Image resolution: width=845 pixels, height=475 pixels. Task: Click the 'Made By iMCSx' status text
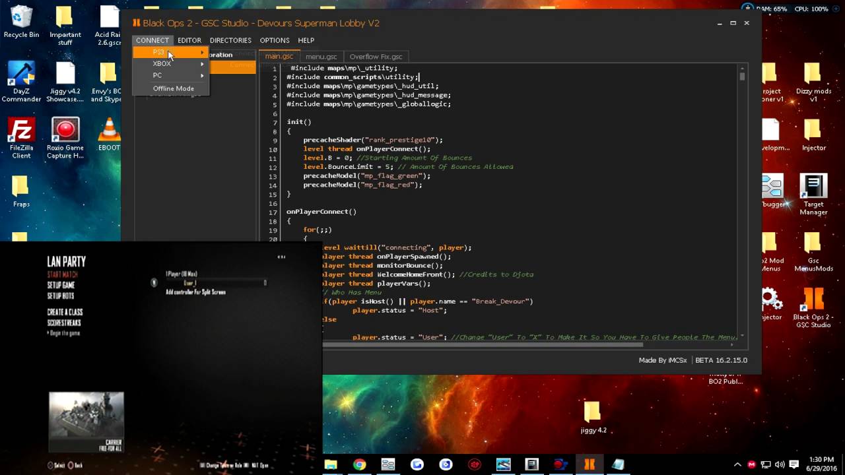click(x=663, y=360)
